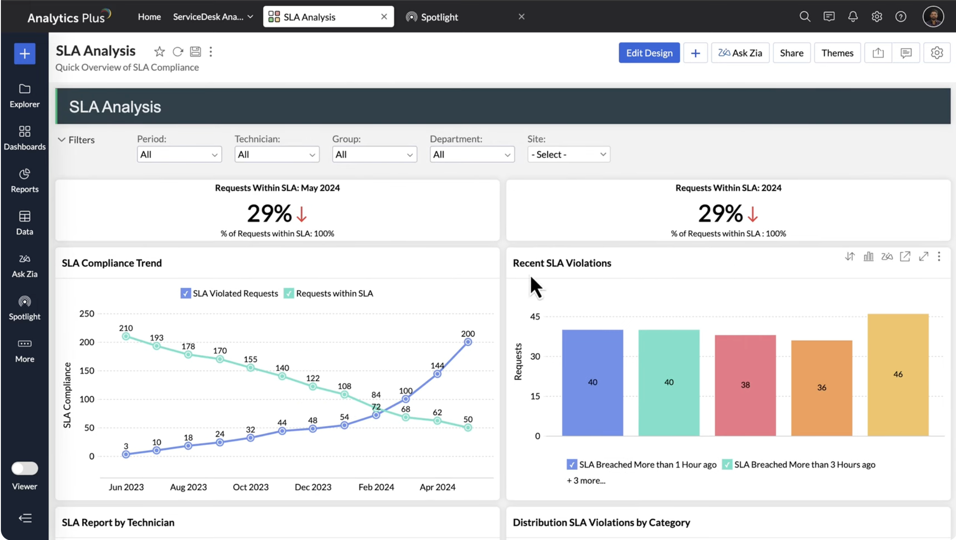The image size is (956, 540).
Task: Uncheck SLA Violated Requests legend checkbox
Action: 185,293
